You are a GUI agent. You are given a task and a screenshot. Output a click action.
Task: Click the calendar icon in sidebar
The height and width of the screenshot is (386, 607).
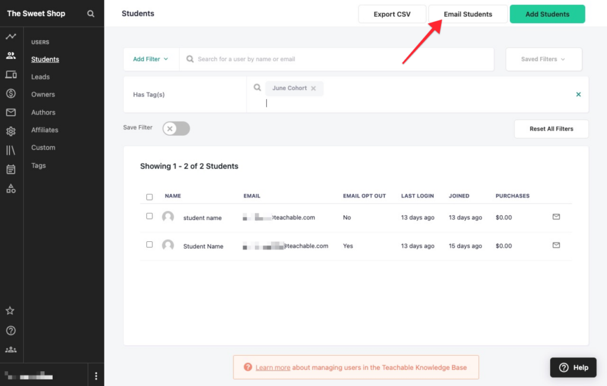coord(11,170)
